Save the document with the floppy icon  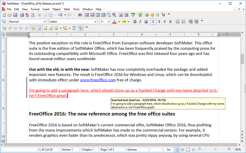coord(15,15)
